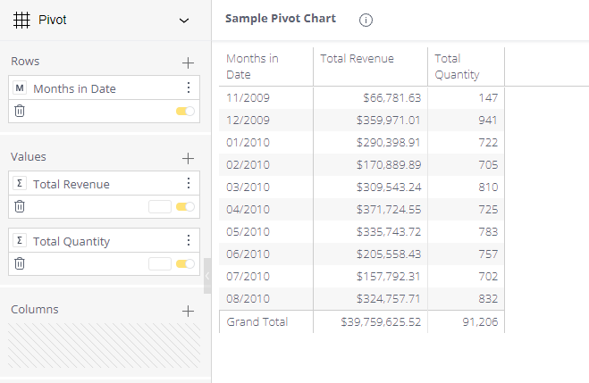Click the Total Revenue column header
Image resolution: width=589 pixels, height=383 pixels.
358,59
